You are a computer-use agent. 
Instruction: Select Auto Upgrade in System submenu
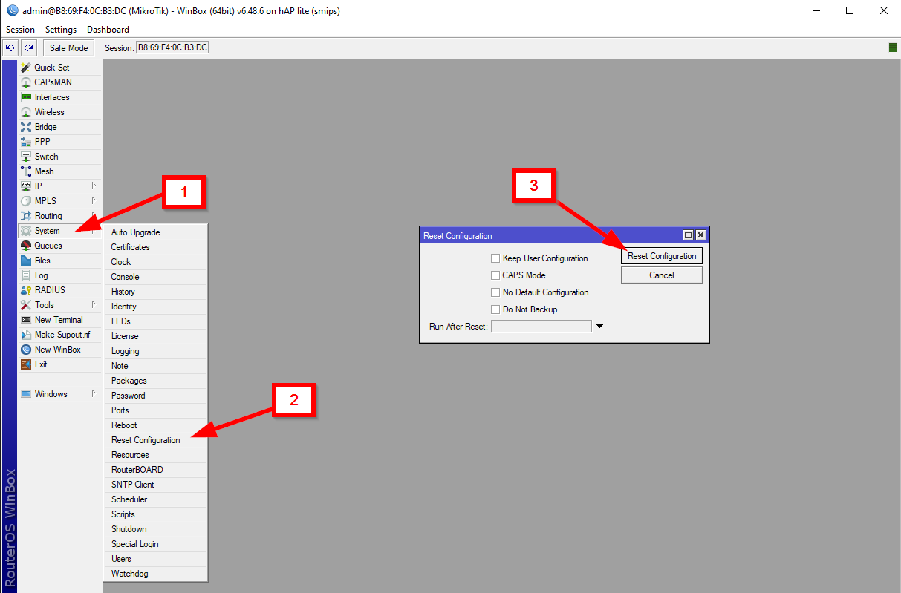155,232
